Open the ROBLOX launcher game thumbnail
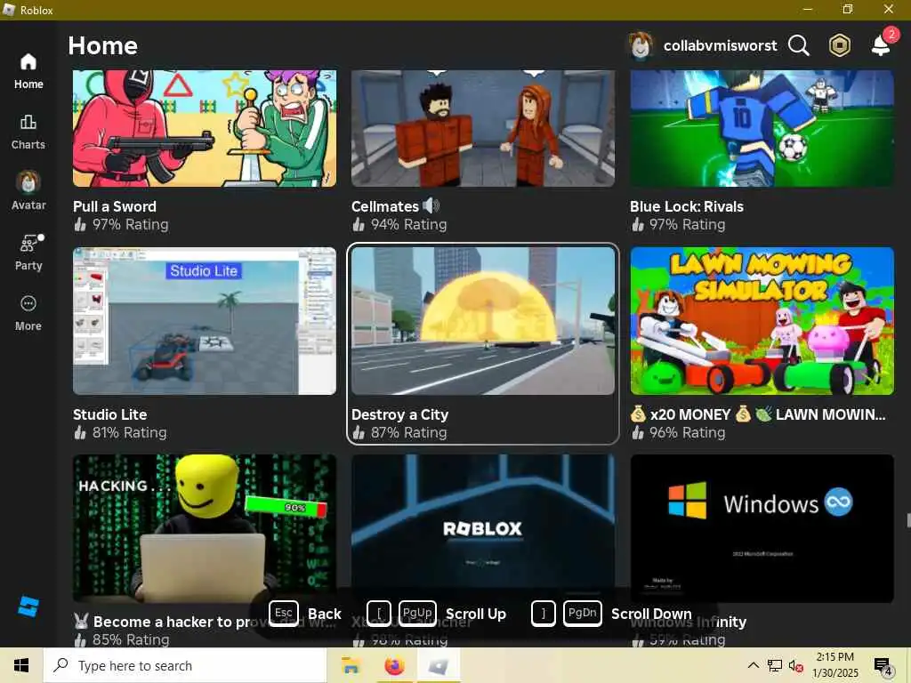This screenshot has height=683, width=911. click(x=483, y=528)
